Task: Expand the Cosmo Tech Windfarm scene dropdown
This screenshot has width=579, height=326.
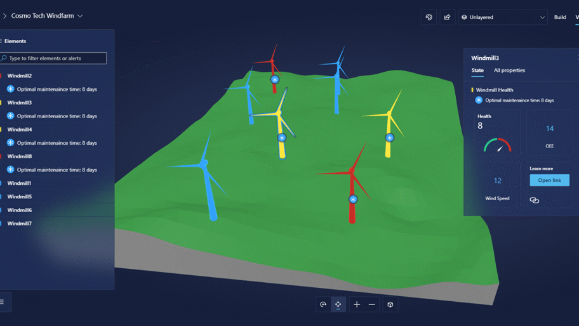Action: pyautogui.click(x=80, y=16)
